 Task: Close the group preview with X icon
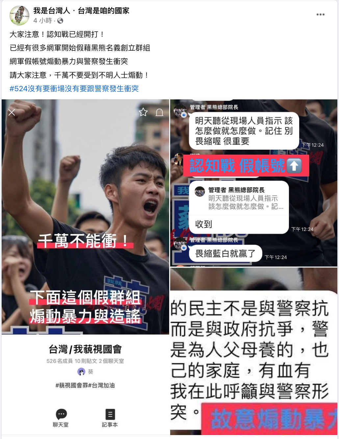[x=12, y=113]
